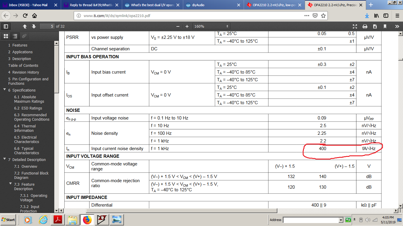
Task: Open the Firefox hamburger menu
Action: (397, 16)
